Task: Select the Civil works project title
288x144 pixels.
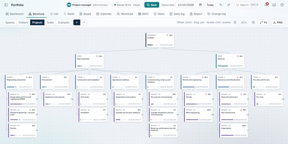Action: click(85, 97)
